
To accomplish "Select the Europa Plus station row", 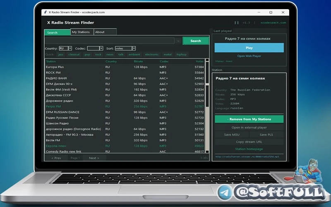I will click(x=125, y=67).
